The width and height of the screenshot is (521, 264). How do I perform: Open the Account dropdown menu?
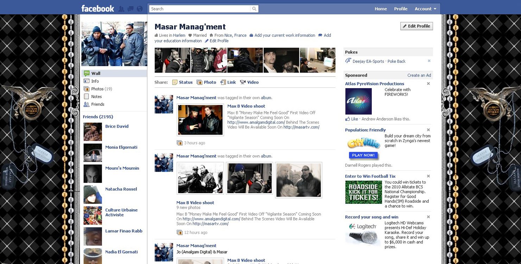pos(425,9)
